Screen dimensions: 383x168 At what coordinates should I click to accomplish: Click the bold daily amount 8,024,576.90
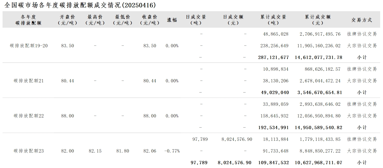click(234, 163)
